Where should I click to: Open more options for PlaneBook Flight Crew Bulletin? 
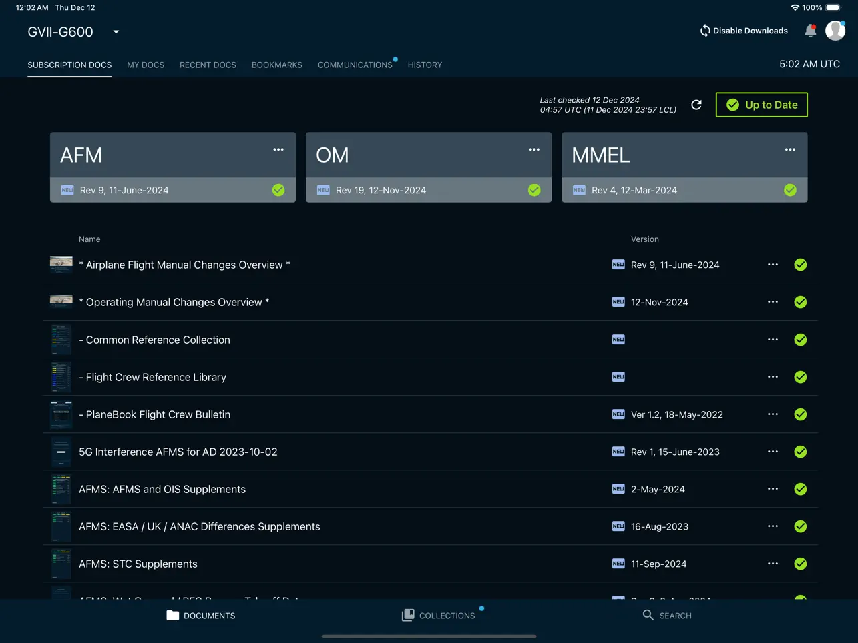click(773, 414)
